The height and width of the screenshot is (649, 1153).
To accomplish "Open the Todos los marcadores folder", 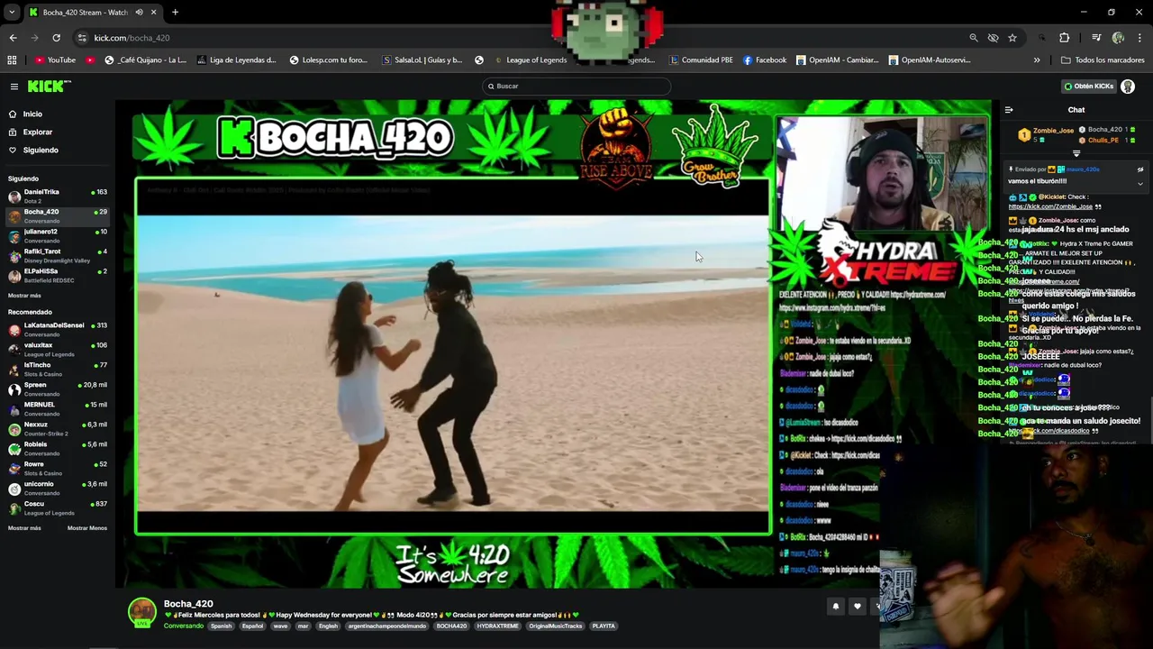I will (x=1103, y=60).
